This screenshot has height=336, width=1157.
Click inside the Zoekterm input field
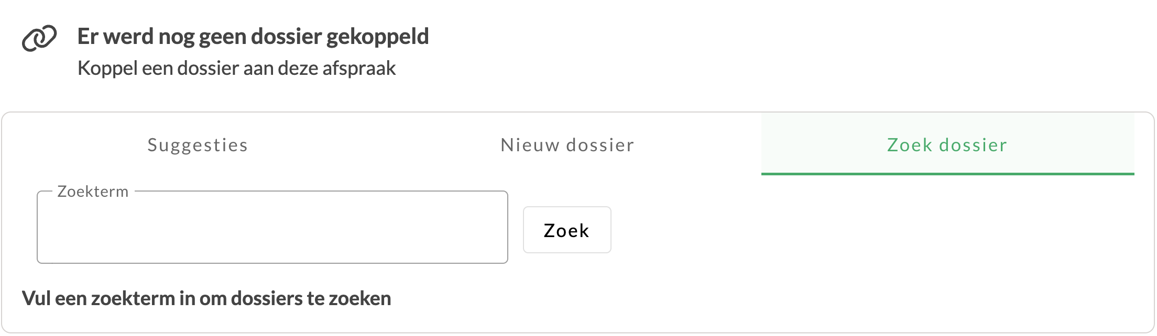[x=272, y=228]
